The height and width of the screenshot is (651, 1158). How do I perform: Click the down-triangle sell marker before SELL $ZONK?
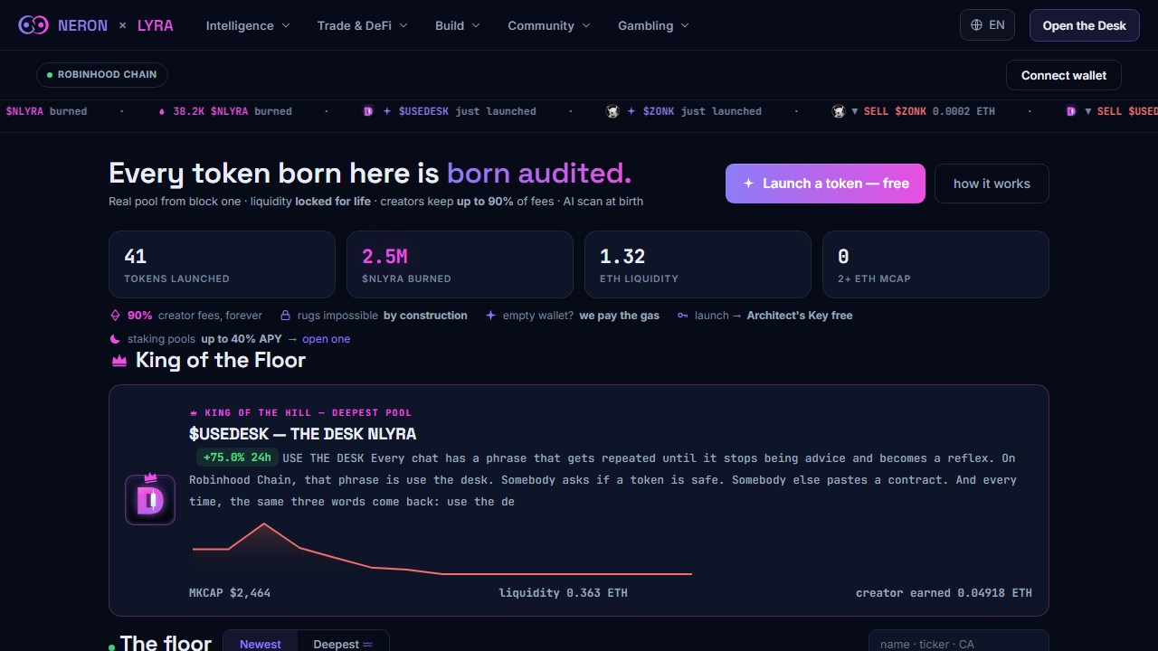(x=855, y=111)
